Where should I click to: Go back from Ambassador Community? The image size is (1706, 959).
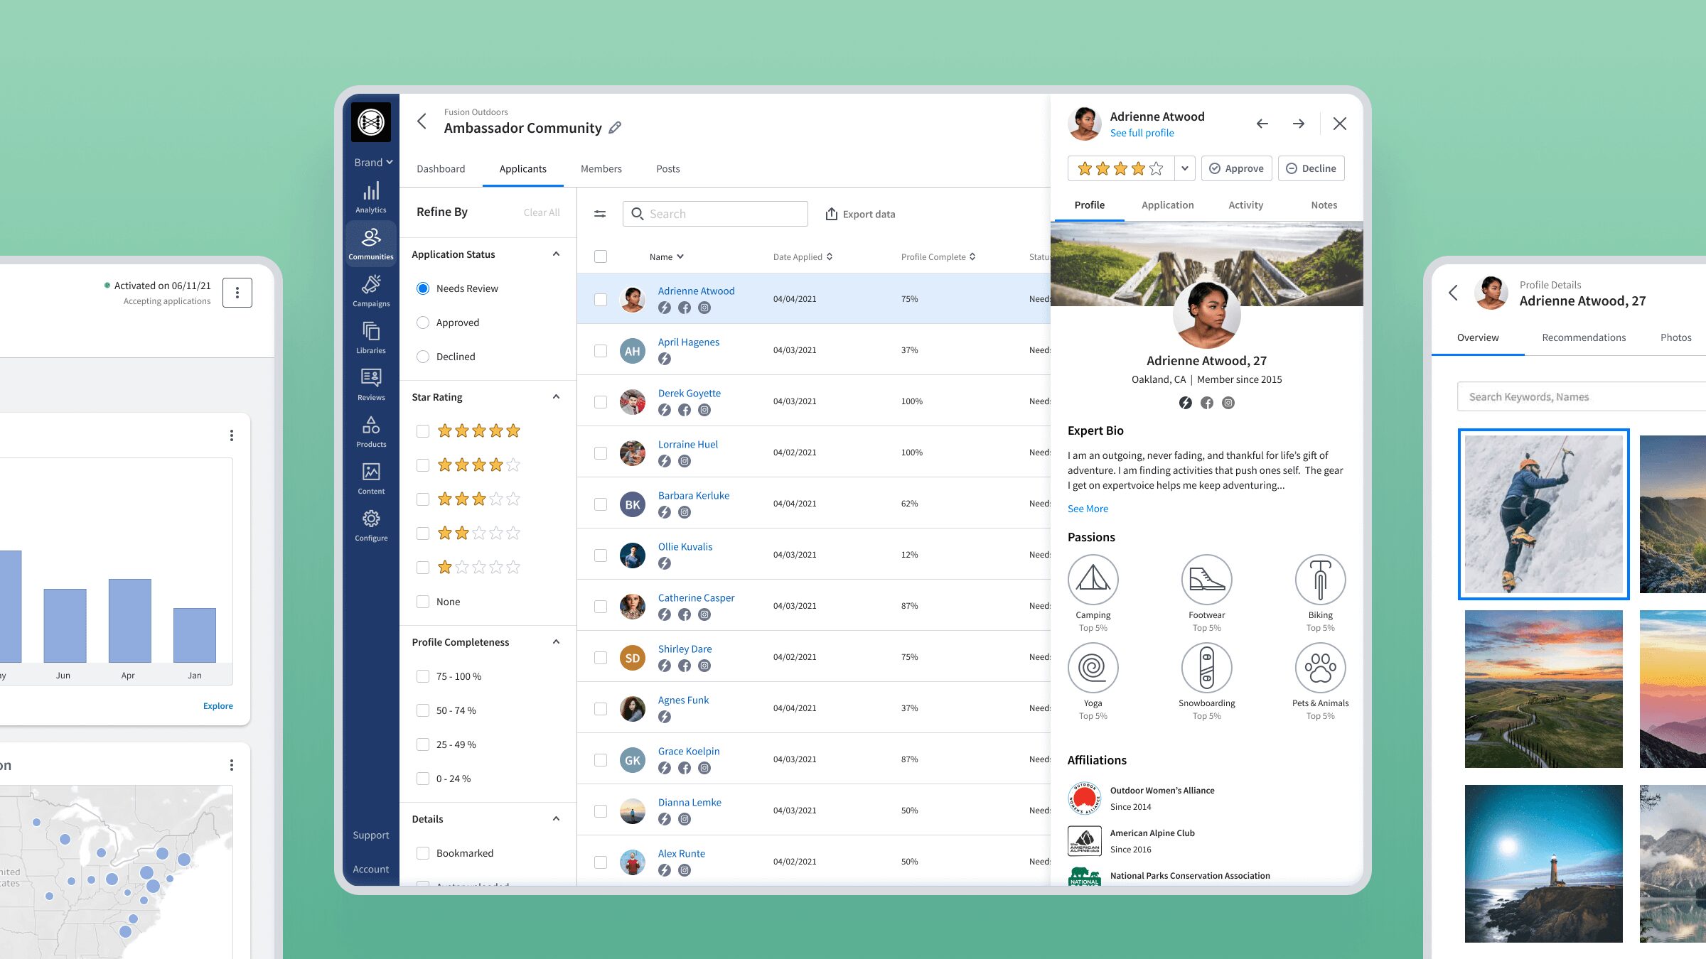tap(422, 121)
